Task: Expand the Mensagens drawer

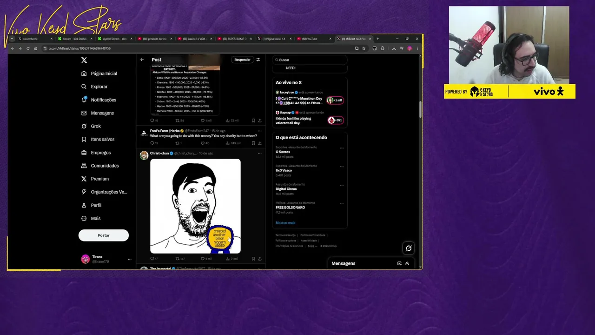Action: coord(407,263)
